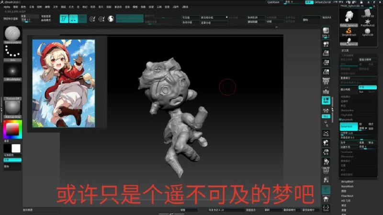Open the Alpha menu
The image size is (383, 215).
click(7, 7)
